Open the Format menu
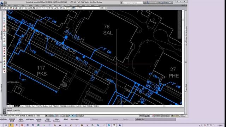Screen dimensions: 226x127 (x=47, y=5)
